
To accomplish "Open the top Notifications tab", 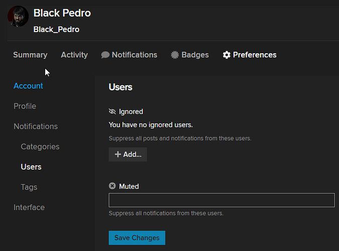I will [129, 55].
